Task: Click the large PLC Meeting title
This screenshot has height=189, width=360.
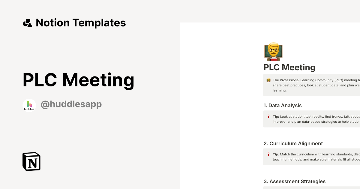Action: click(x=78, y=80)
